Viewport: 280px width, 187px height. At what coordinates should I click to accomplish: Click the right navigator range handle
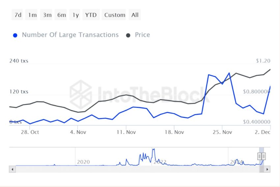[264, 156]
